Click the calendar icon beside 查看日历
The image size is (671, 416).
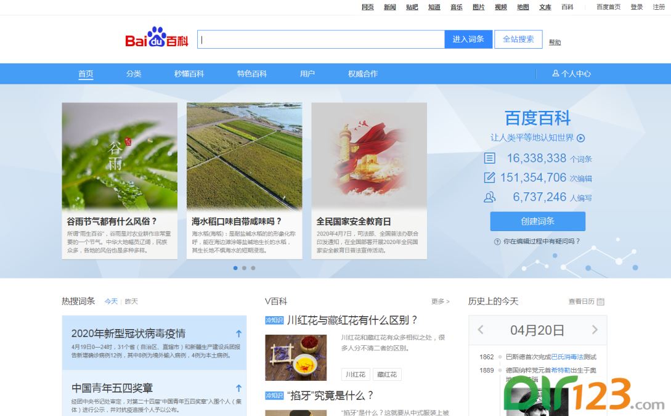point(600,302)
